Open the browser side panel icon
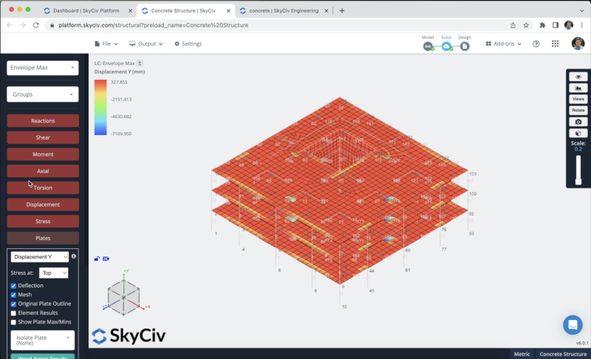The height and width of the screenshot is (359, 591). coord(556,25)
